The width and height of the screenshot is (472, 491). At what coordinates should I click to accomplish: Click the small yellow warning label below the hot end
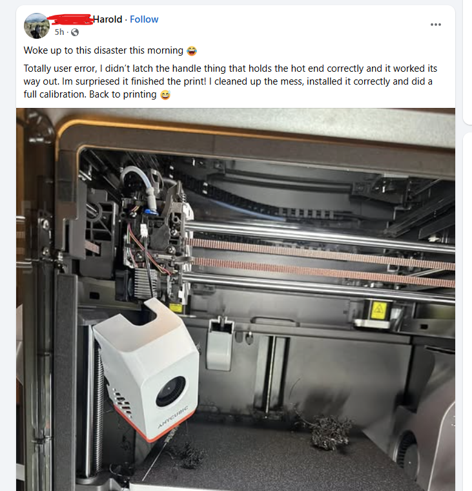point(175,308)
